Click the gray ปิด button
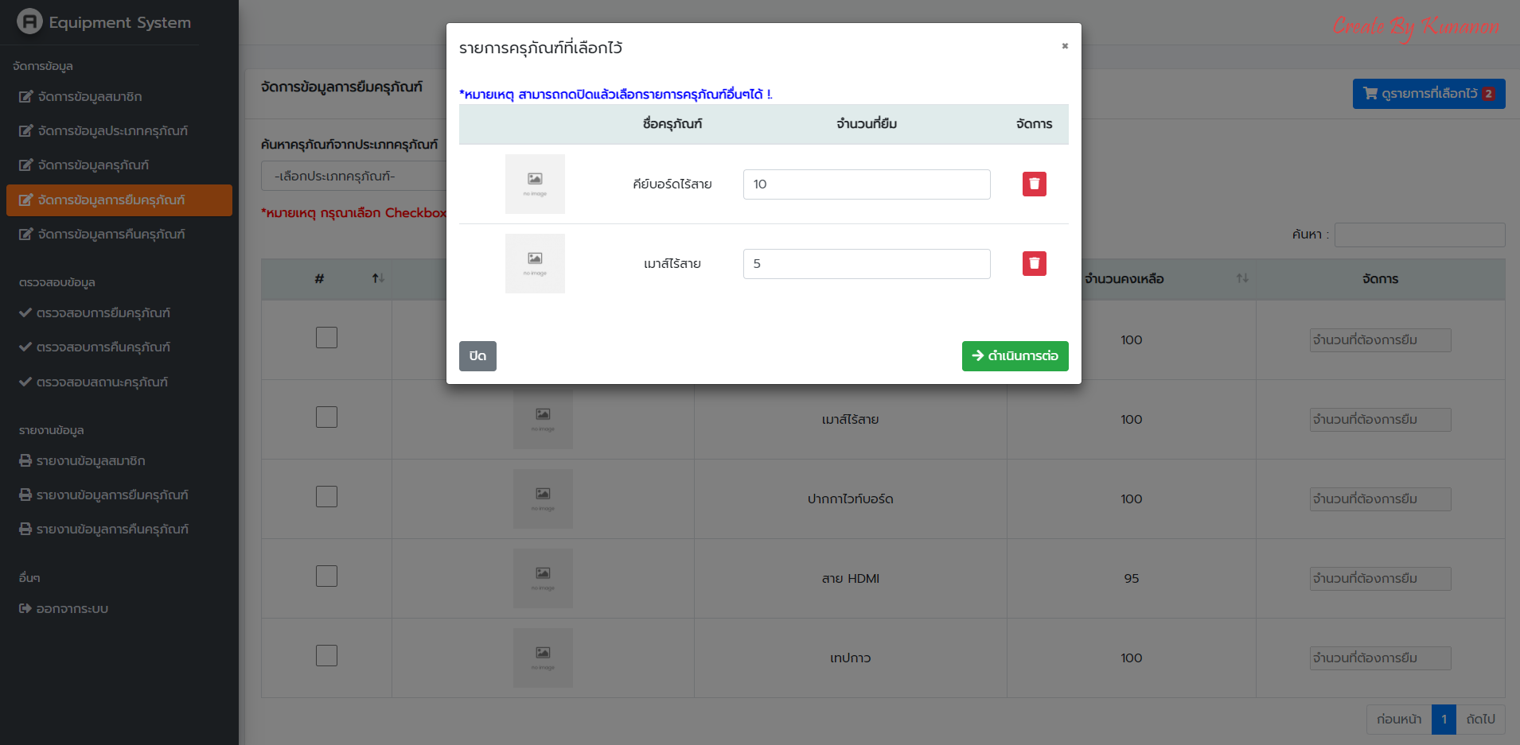This screenshot has width=1520, height=745. (477, 356)
